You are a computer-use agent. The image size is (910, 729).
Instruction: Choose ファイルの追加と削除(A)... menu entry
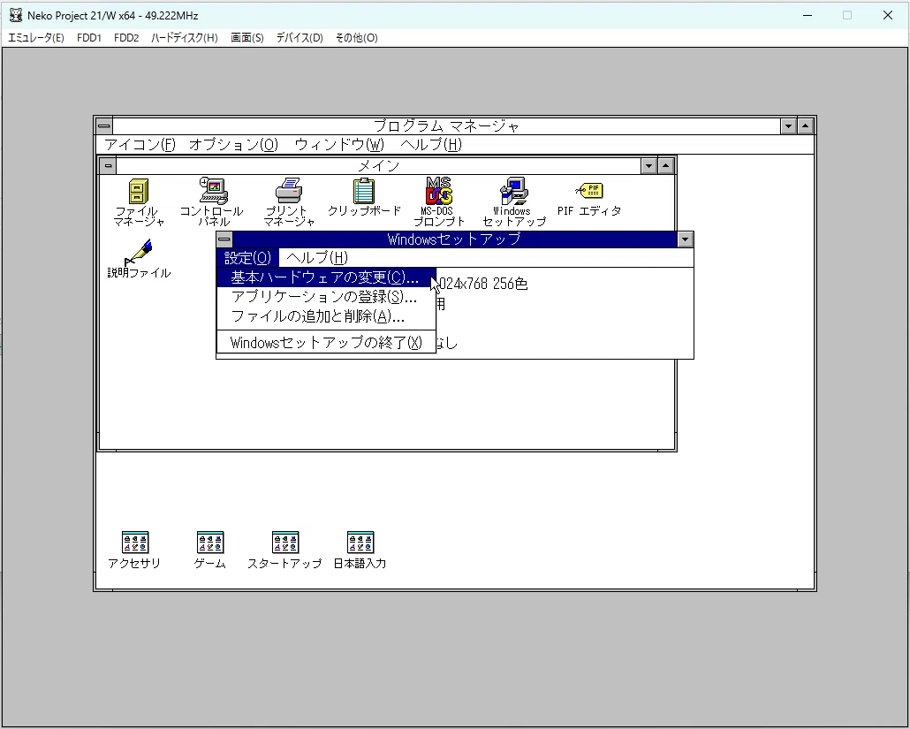(326, 316)
